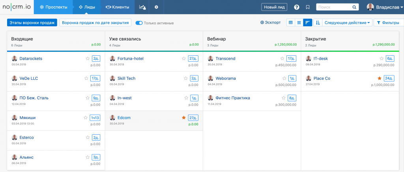Open the 6д. badge on IT-desk

coord(390,59)
